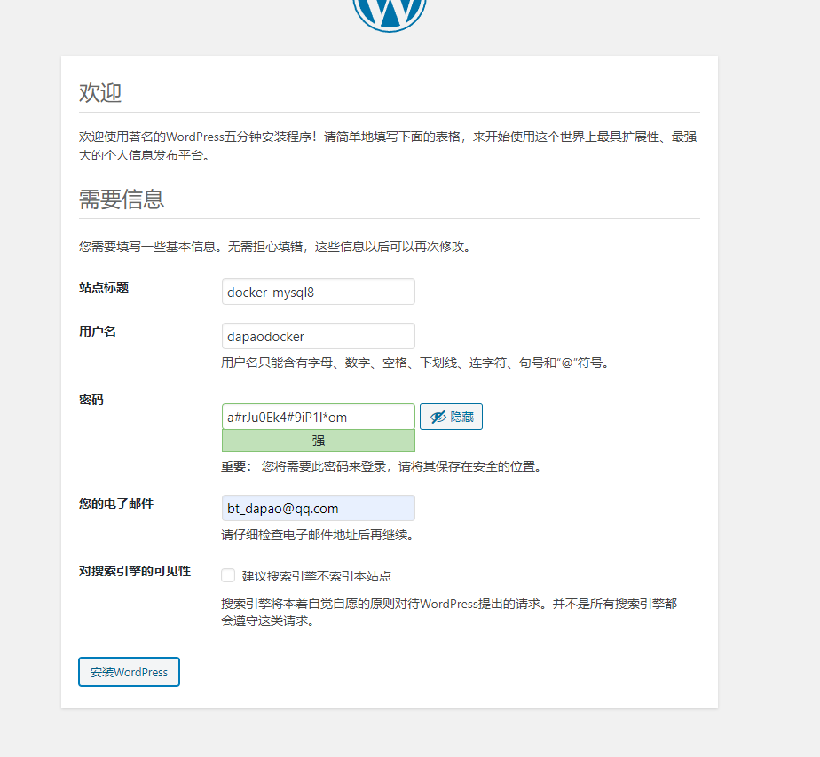Viewport: 820px width, 757px height.
Task: Click the password input field
Action: tap(318, 417)
